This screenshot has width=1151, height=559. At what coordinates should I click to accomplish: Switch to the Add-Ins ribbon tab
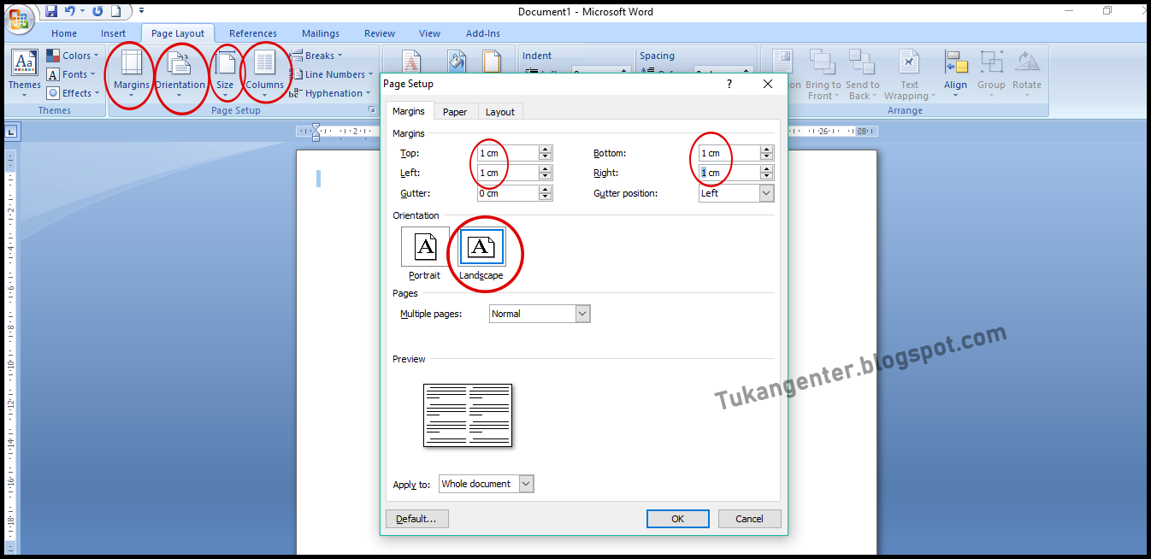(x=483, y=33)
